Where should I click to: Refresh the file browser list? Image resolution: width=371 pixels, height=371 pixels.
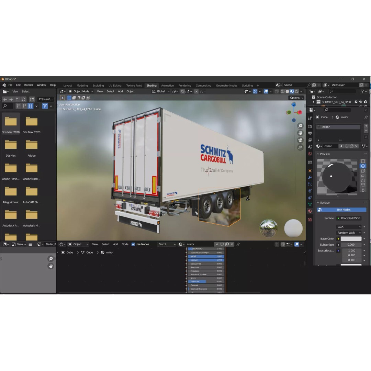pyautogui.click(x=23, y=99)
